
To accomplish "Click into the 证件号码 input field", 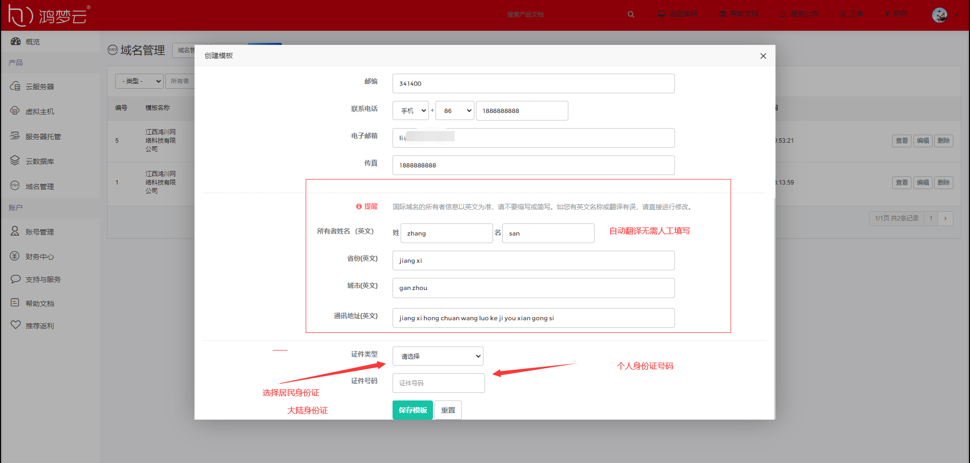I will point(439,383).
